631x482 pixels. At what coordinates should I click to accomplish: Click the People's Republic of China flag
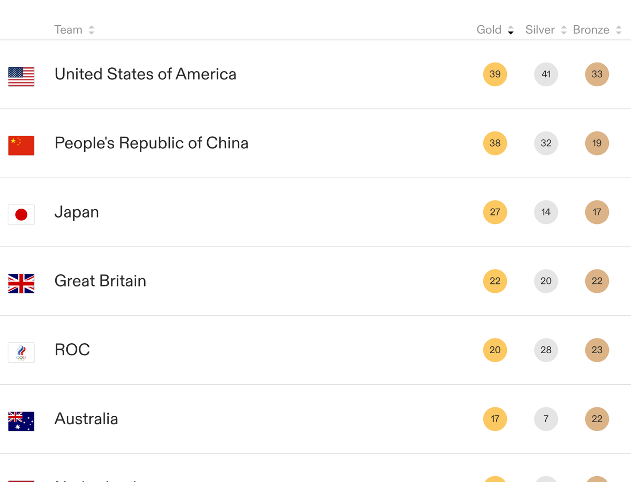coord(21,146)
